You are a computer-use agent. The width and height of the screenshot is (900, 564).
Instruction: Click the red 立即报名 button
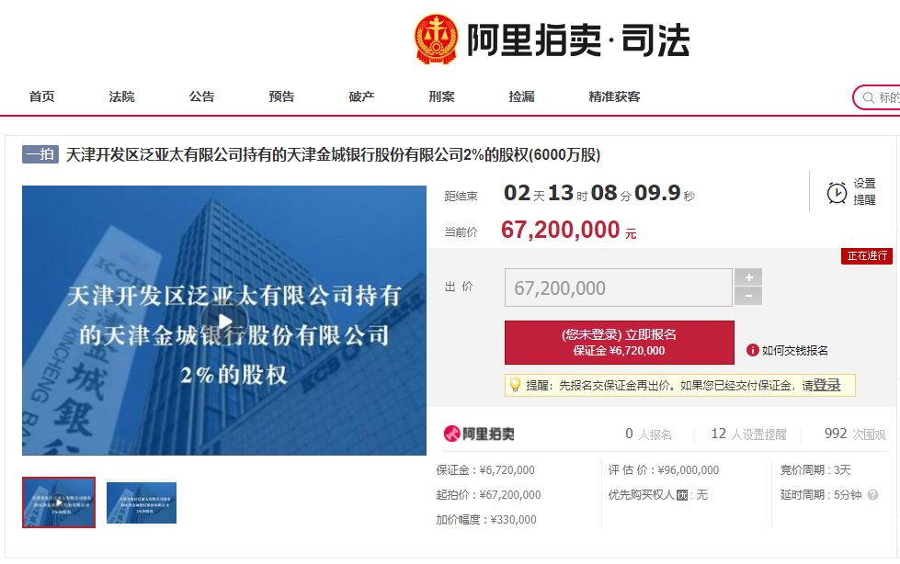[x=620, y=343]
